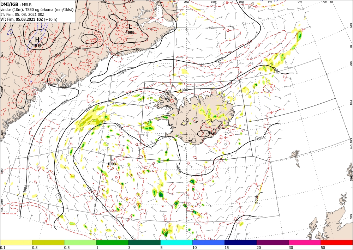This screenshot has height=250, width=353.
Task: Click the legend value '15'
Action: [227, 248]
